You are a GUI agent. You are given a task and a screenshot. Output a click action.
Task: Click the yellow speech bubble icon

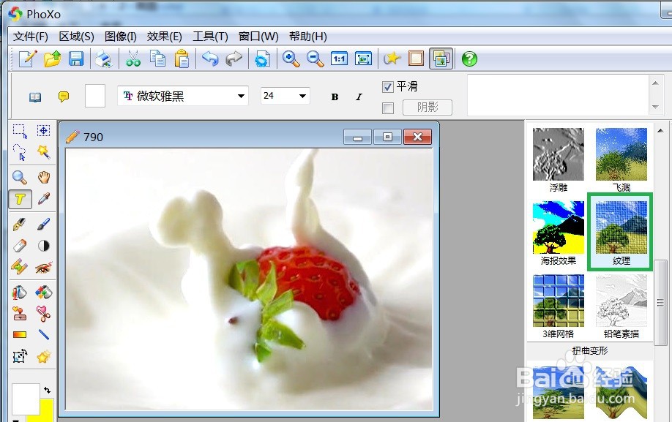click(x=64, y=97)
